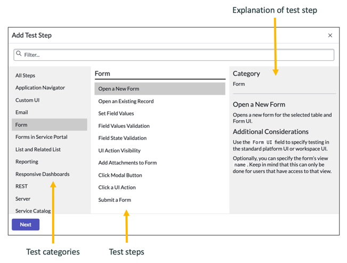The image size is (347, 263).
Task: Open the Email test category
Action: click(x=22, y=112)
